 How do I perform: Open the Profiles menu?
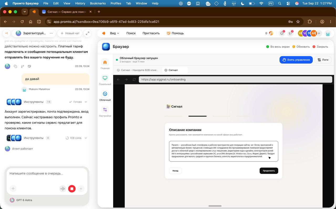[116, 3]
